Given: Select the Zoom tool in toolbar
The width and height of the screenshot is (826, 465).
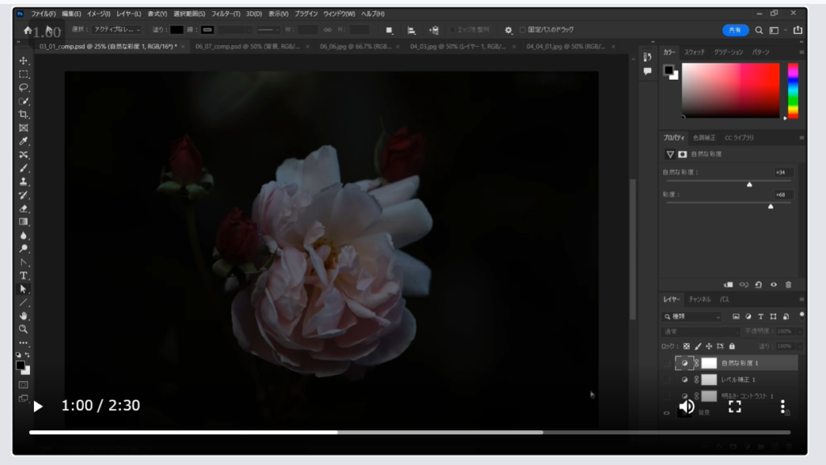Looking at the screenshot, I should (x=23, y=329).
